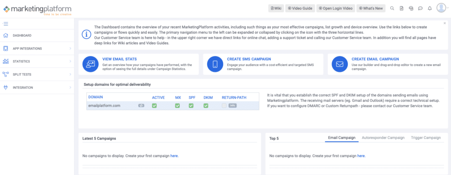Screen dimensions: 451x175
Task: Expand the Statistics menu chevron
Action: click(70, 61)
